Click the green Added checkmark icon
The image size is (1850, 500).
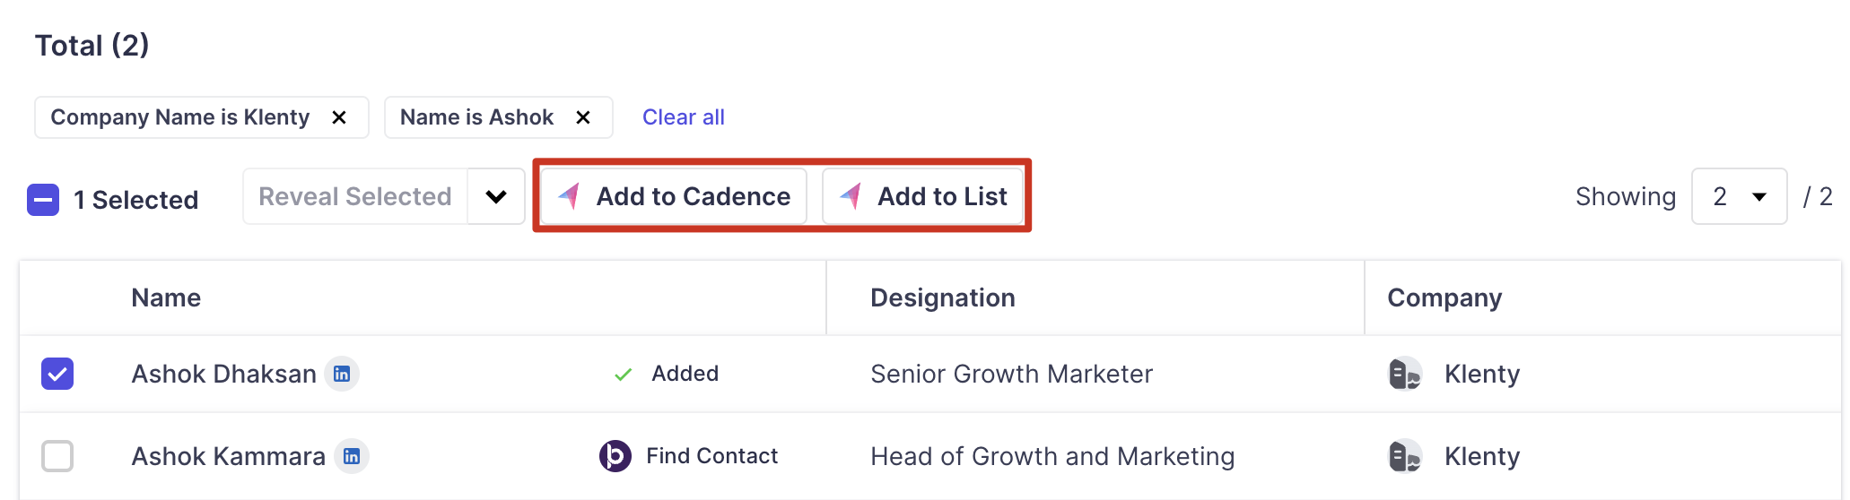pyautogui.click(x=623, y=375)
